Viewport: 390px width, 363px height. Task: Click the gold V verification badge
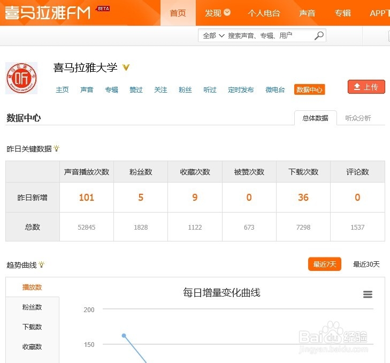(126, 67)
